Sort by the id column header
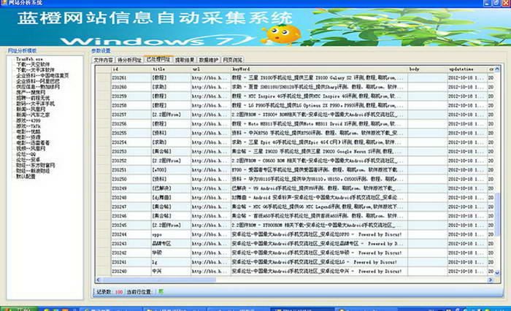 (x=131, y=69)
